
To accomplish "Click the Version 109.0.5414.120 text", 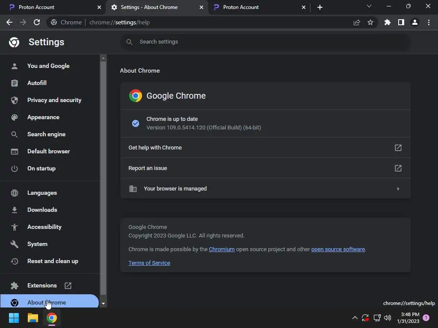I will tap(204, 128).
